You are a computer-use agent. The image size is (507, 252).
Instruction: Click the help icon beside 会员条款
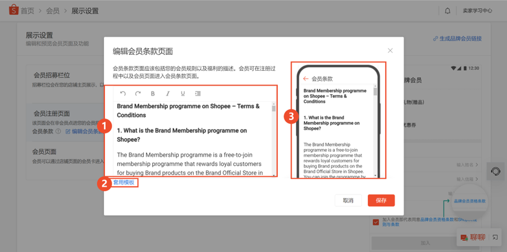pos(58,131)
